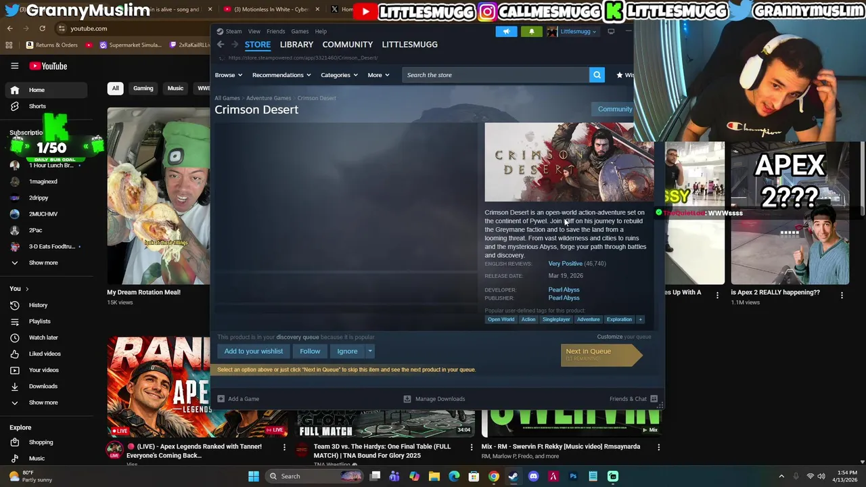The height and width of the screenshot is (487, 866).
Task: Open options for Swervin mix video
Action: point(658,447)
